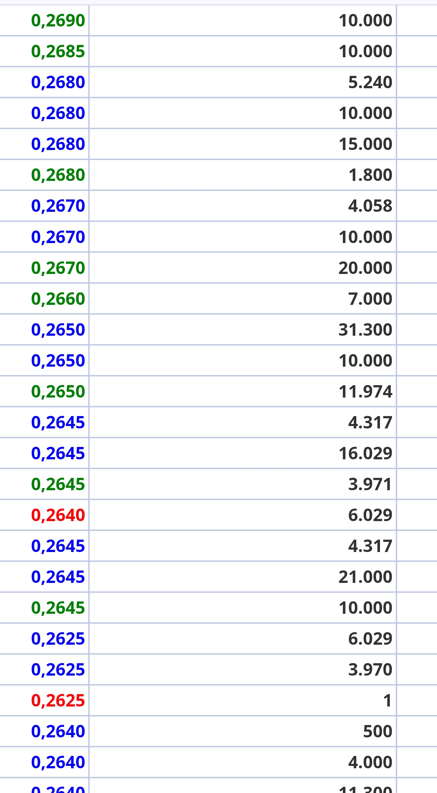
Task: Select the 3.970 volume cell
Action: pyautogui.click(x=370, y=669)
